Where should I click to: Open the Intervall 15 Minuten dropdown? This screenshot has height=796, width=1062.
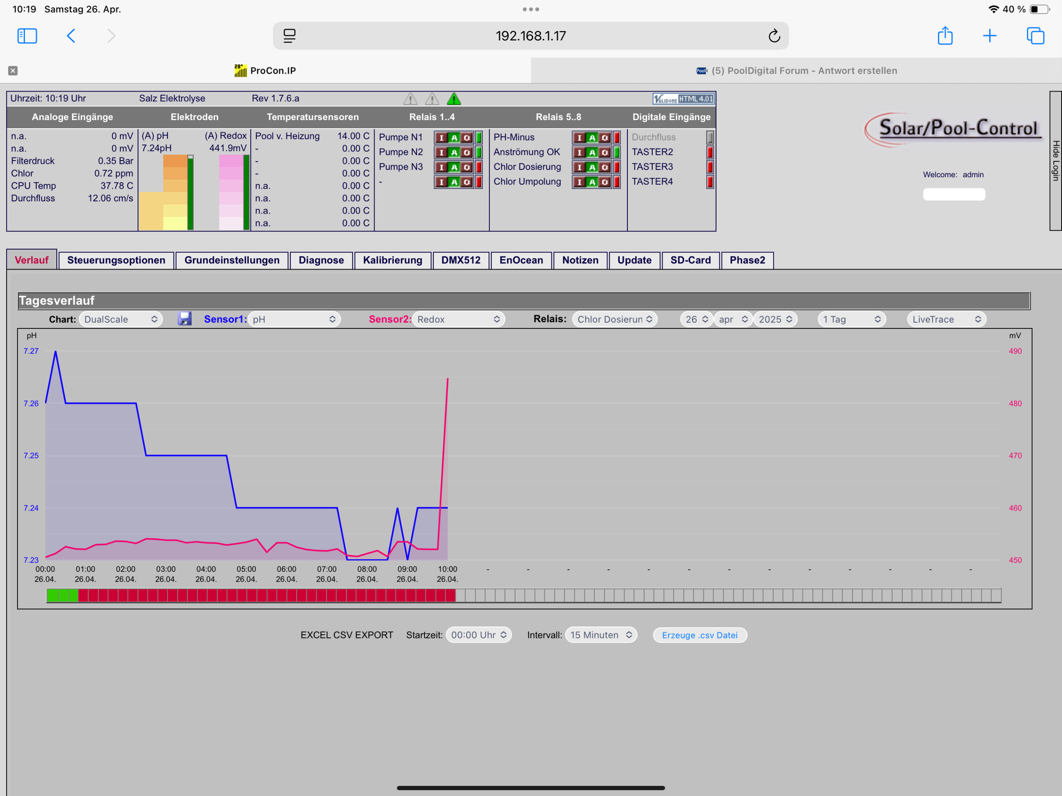pos(601,635)
